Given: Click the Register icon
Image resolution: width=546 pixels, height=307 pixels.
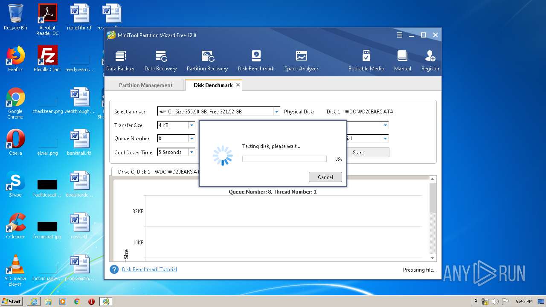Looking at the screenshot, I should (430, 61).
